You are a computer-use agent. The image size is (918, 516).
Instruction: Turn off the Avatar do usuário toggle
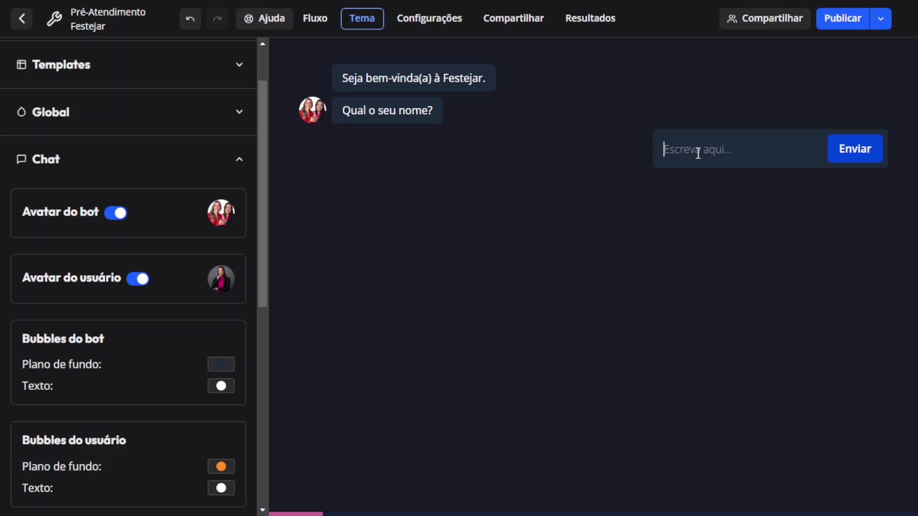pos(138,279)
